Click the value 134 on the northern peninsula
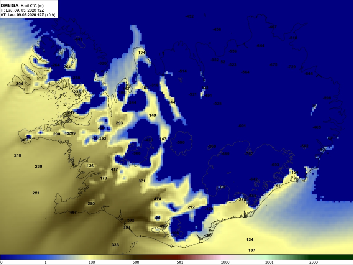 [142, 52]
